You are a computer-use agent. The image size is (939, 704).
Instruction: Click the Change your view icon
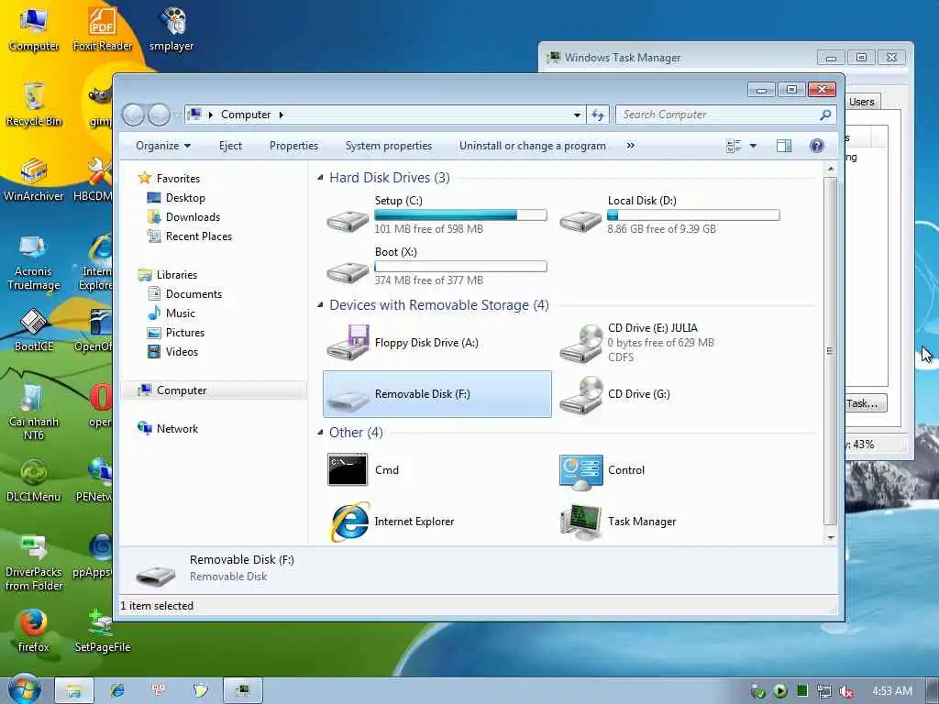[734, 146]
